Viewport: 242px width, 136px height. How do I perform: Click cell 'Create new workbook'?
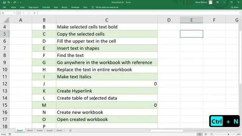(107, 112)
